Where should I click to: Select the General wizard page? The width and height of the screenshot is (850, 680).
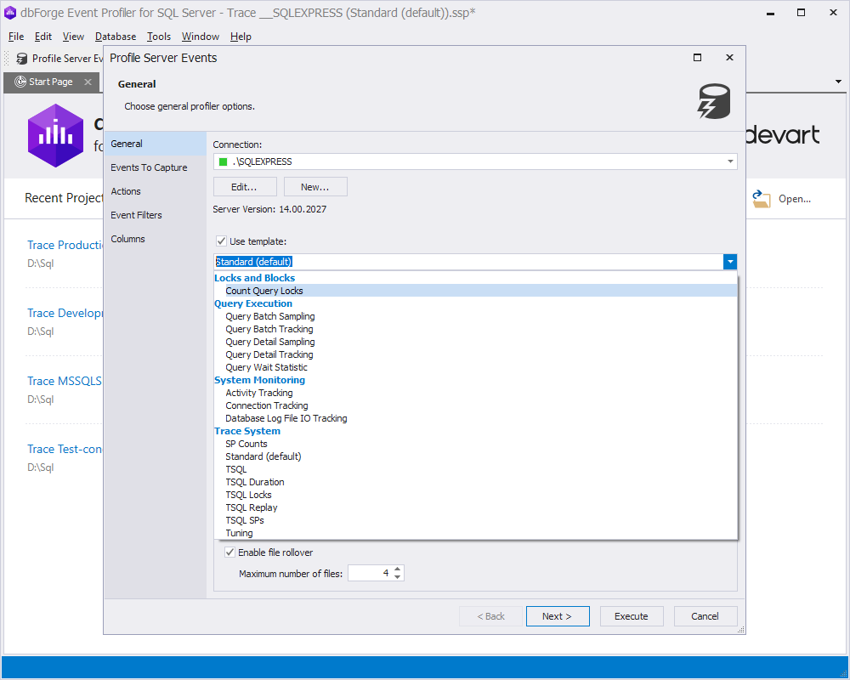coord(155,144)
